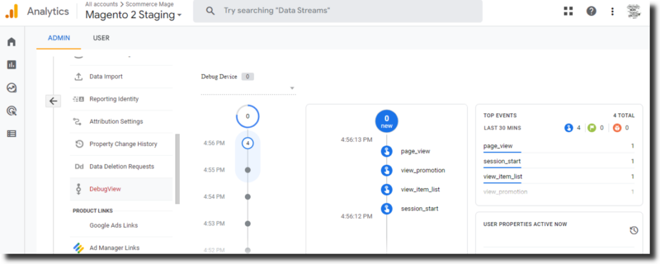Open Data Import settings
Screen dimensions: 660x264
pyautogui.click(x=121, y=77)
